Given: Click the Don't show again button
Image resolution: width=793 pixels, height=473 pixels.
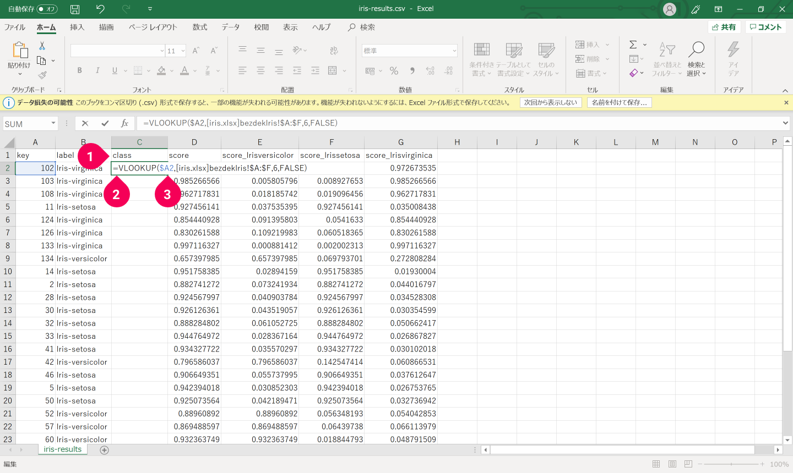Looking at the screenshot, I should pos(551,102).
